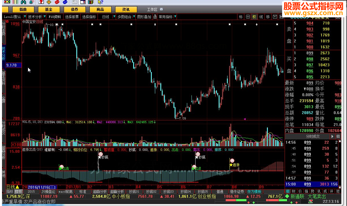The image size is (347, 206).
Task: Click the crosshair grid icon next to 标
Action: point(248,17)
